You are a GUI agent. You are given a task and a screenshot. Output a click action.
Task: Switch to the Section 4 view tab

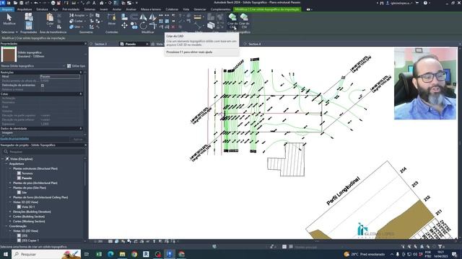(x=254, y=44)
